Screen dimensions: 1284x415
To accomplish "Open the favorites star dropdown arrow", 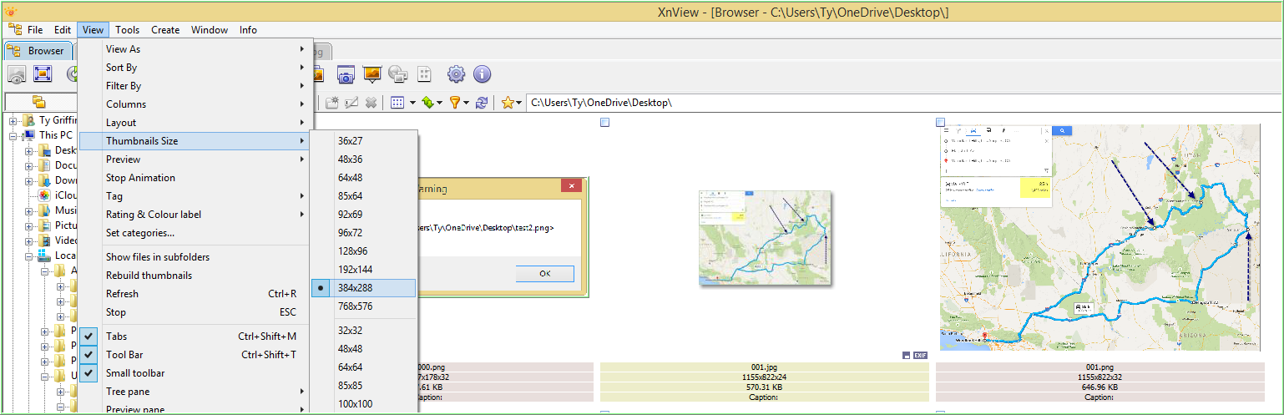I will click(x=519, y=104).
